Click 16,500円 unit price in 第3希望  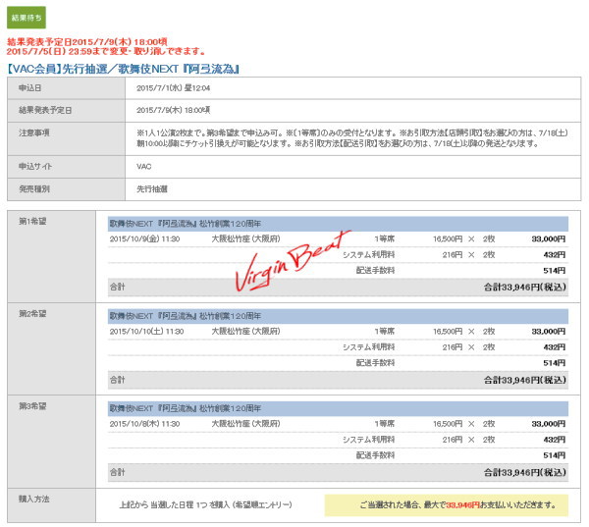[448, 424]
